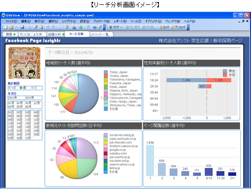Add a bookmark with the star icon
Viewport: 251px width, 189px height.
pyautogui.click(x=81, y=27)
